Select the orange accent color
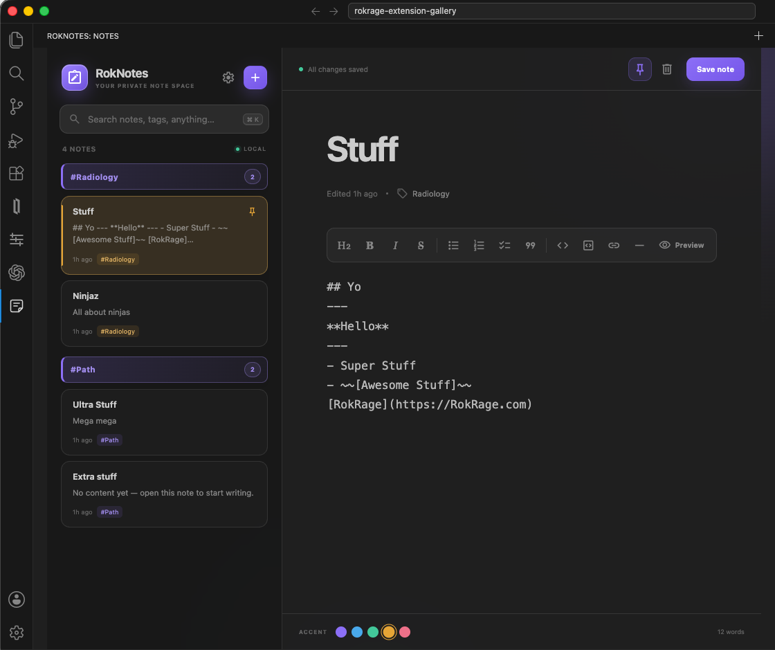The width and height of the screenshot is (775, 650). coord(389,632)
